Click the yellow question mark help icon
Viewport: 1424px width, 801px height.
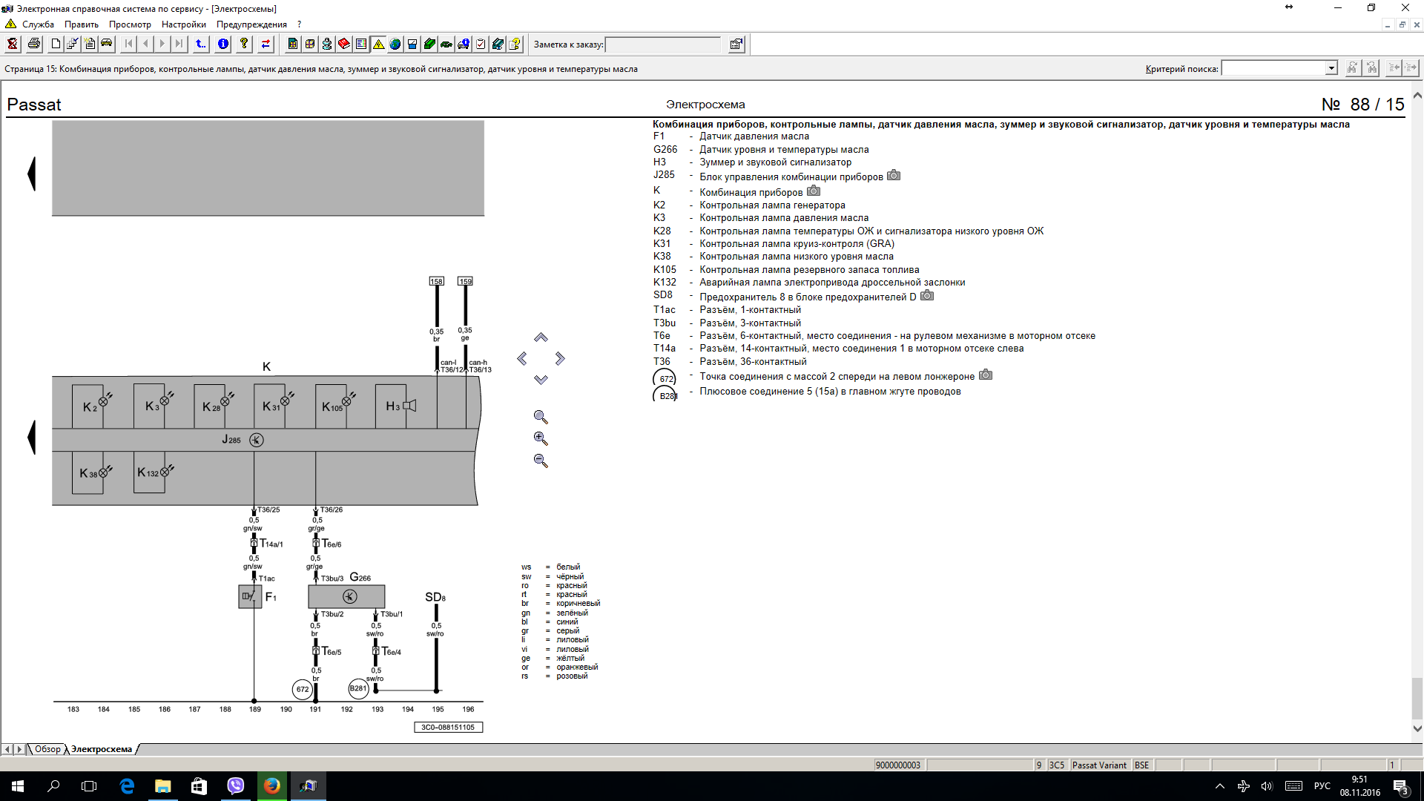(x=244, y=44)
